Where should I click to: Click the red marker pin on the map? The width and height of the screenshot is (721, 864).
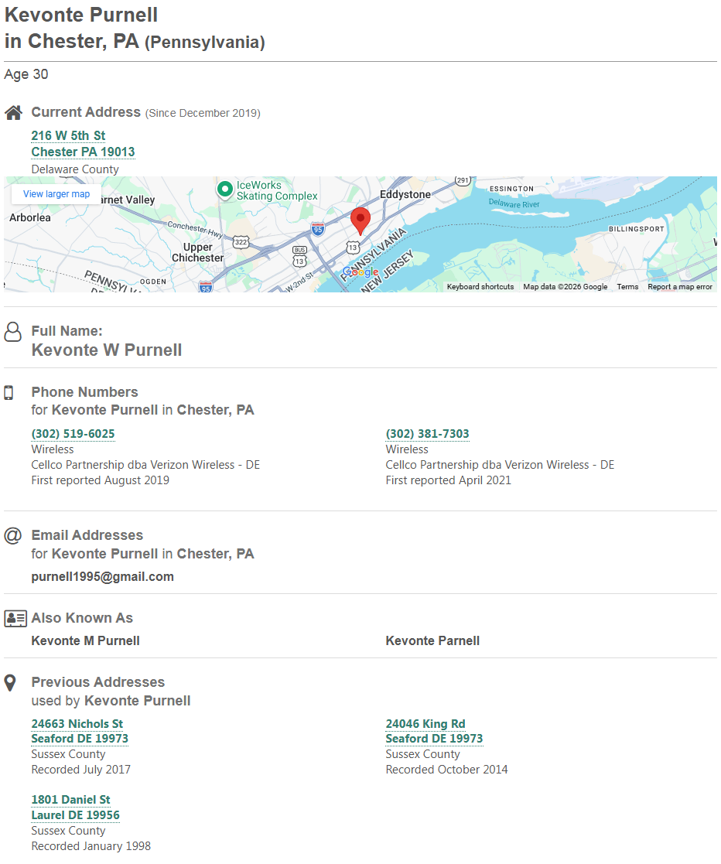point(360,220)
